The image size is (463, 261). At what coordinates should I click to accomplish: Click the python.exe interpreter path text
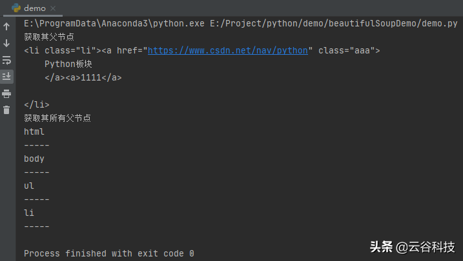(x=114, y=24)
